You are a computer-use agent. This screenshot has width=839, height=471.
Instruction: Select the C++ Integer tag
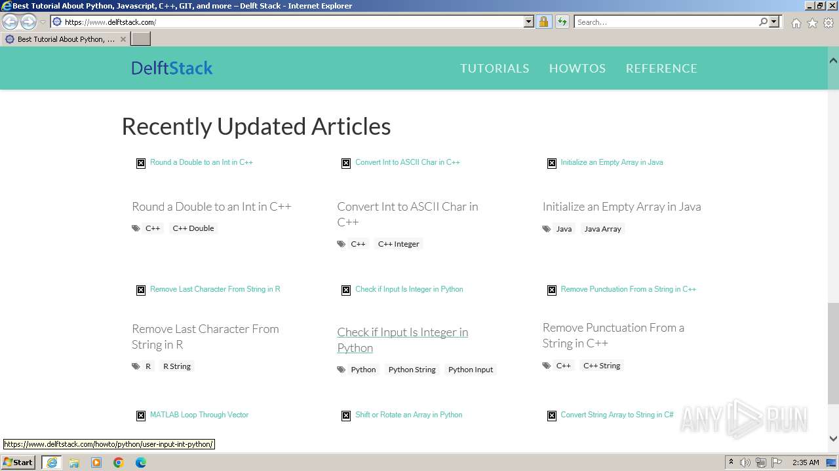(x=399, y=244)
